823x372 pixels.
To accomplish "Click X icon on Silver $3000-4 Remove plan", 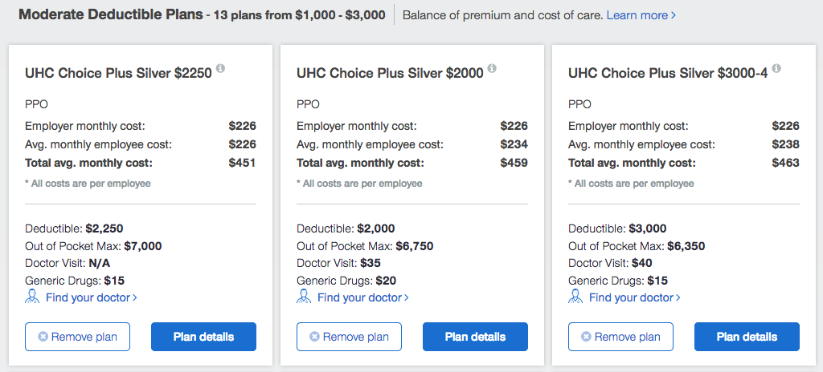I will click(586, 337).
